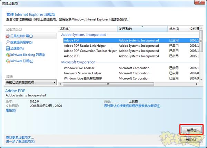The width and height of the screenshot is (207, 148).
Task: Close the 管理加载项 dialog window
Action: click(200, 2)
